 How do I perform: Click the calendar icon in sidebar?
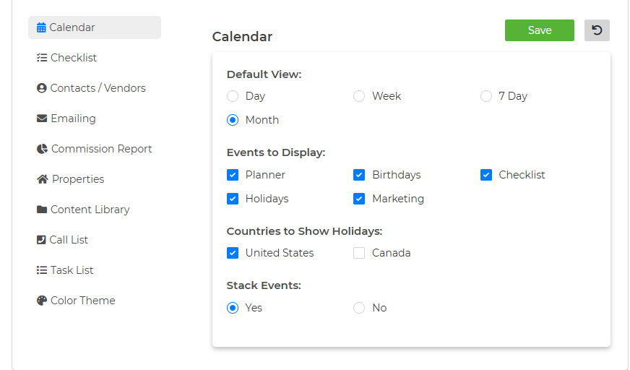pyautogui.click(x=41, y=27)
